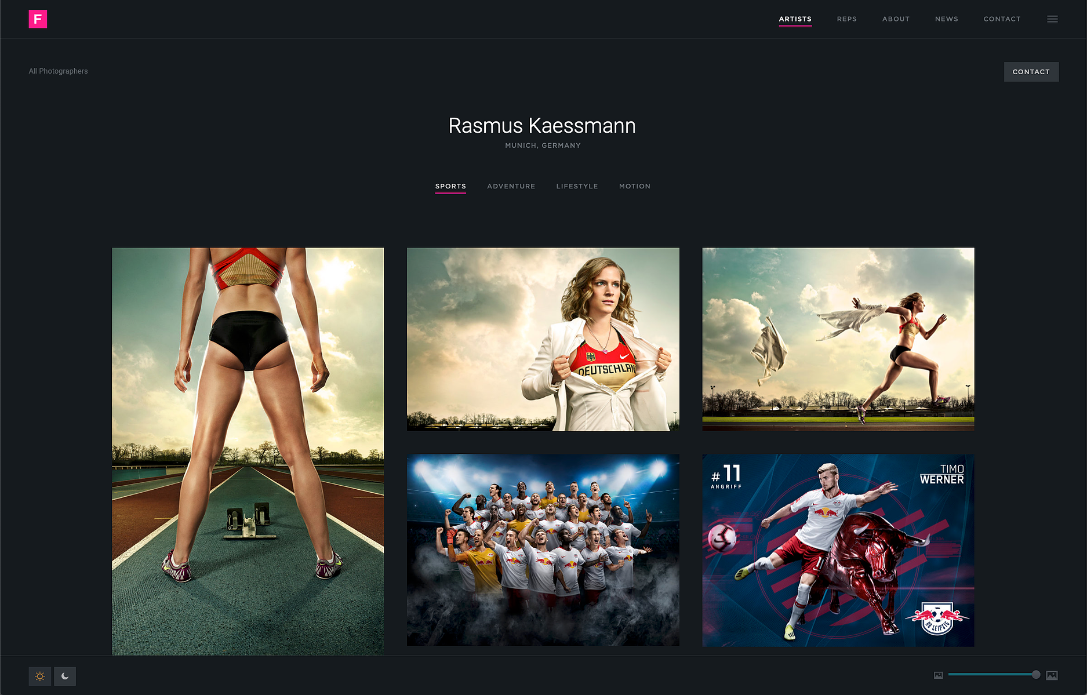Screen dimensions: 1087x695
Task: Select Contact in the top navigation
Action: pyautogui.click(x=1002, y=19)
